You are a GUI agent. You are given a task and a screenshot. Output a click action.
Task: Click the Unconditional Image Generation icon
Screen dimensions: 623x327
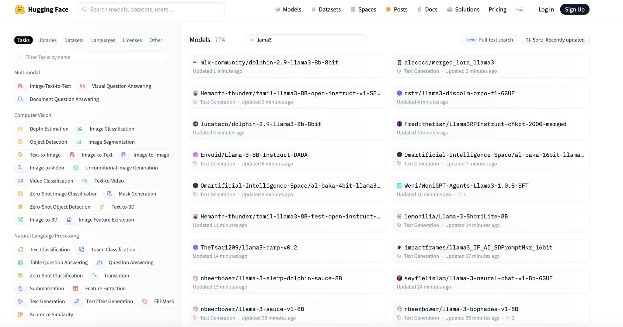pos(76,168)
